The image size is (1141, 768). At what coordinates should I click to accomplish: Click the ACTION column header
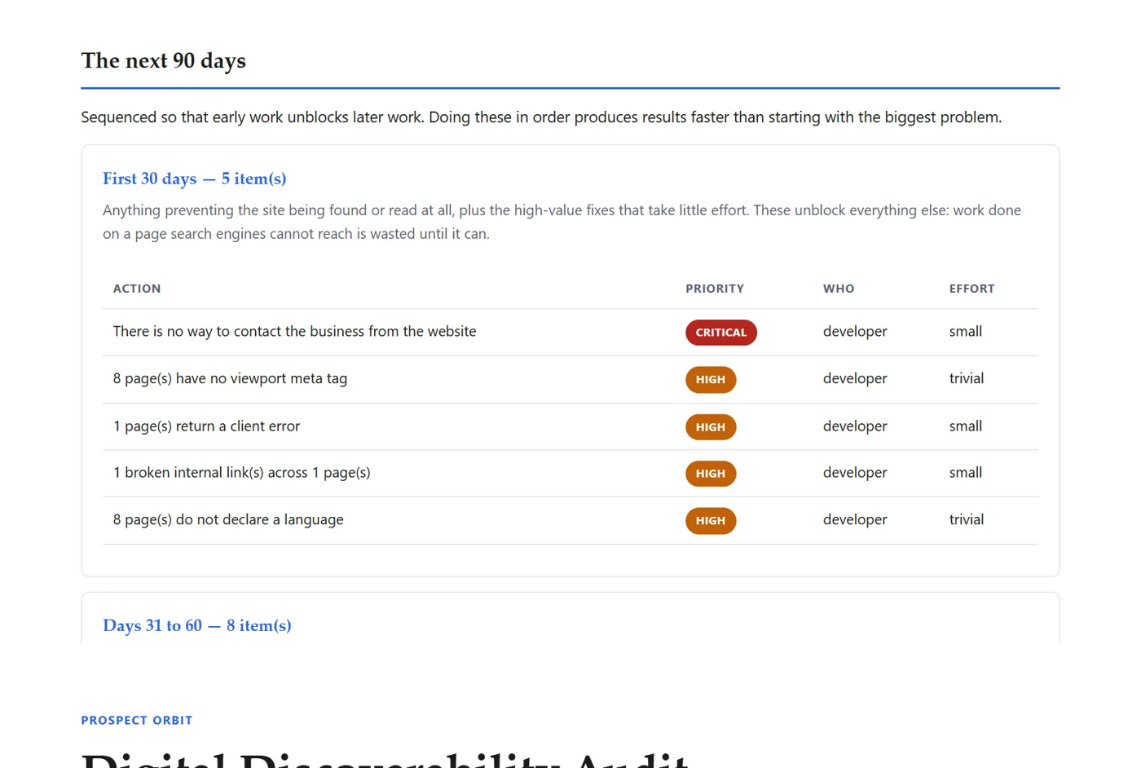(137, 289)
